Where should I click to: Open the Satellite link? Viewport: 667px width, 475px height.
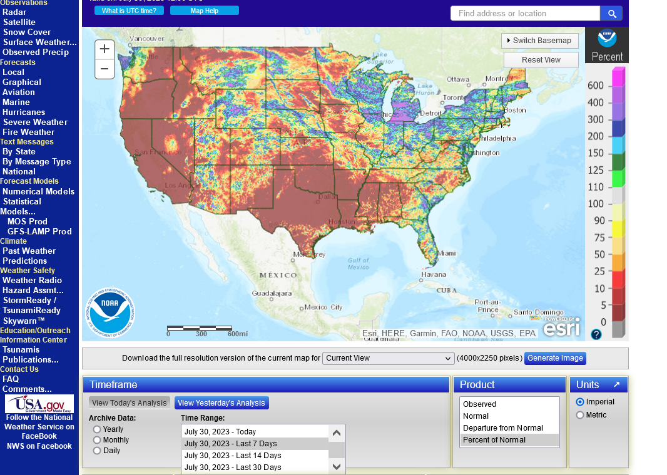pos(19,22)
